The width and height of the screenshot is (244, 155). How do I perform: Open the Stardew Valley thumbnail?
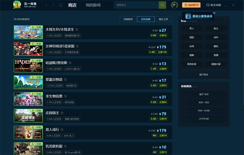coord(28,82)
